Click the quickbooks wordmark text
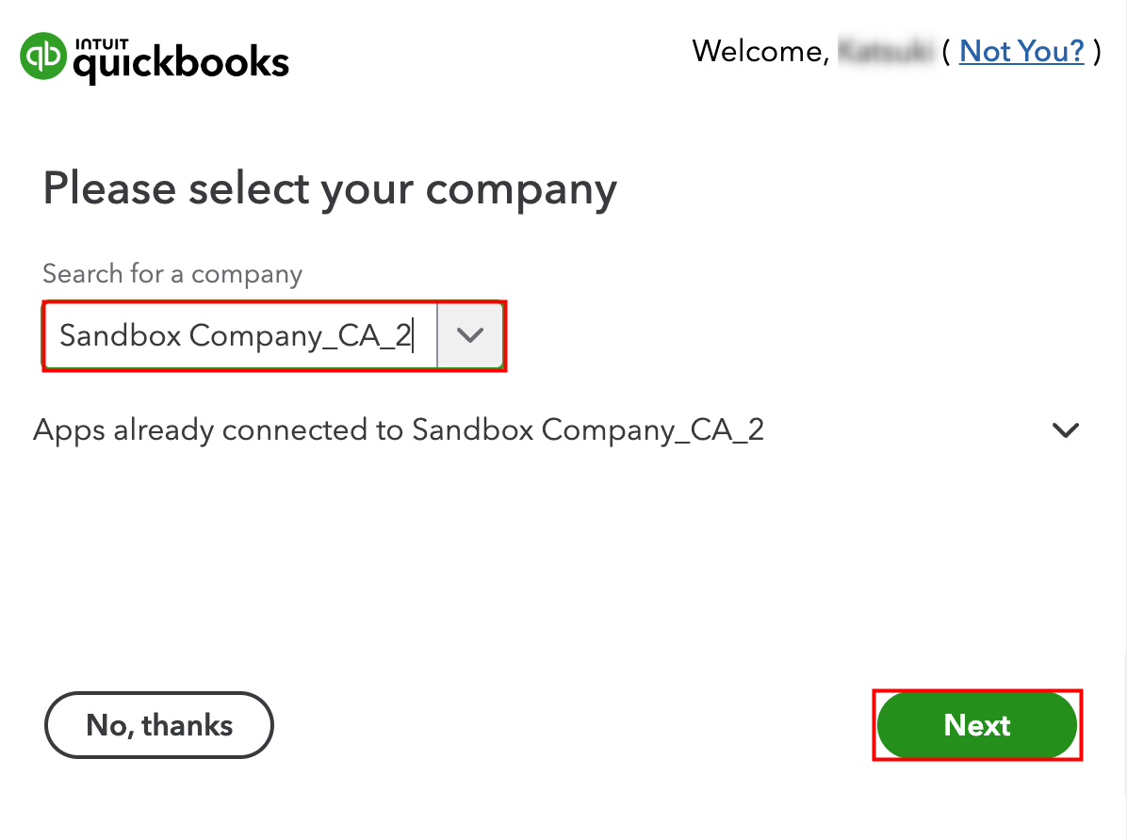1127x840 pixels. [x=181, y=64]
